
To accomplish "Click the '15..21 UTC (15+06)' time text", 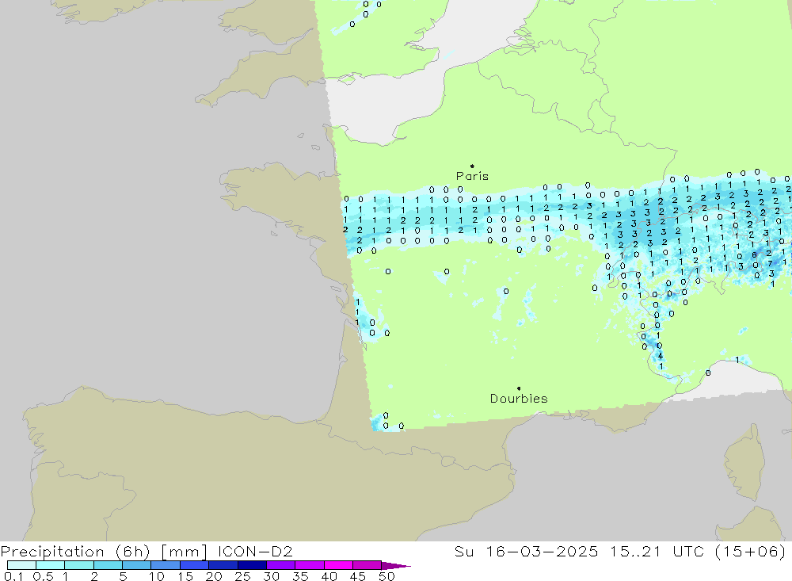I will (698, 551).
